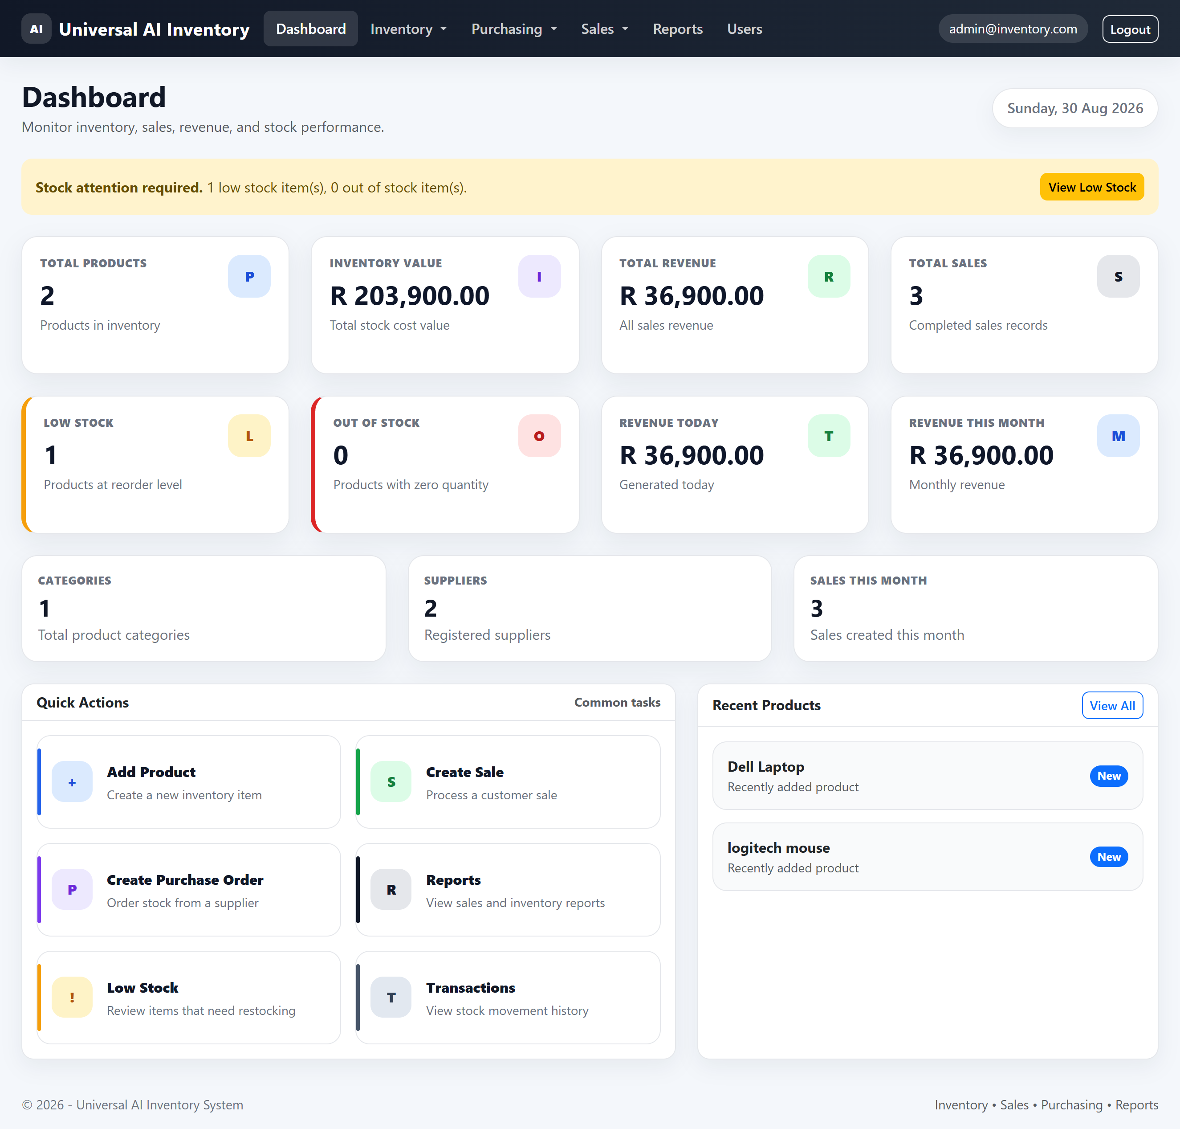Click the Revenue Today T icon

point(829,436)
